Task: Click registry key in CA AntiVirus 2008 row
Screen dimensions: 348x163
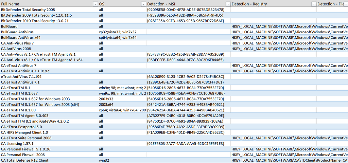Action: point(289,49)
